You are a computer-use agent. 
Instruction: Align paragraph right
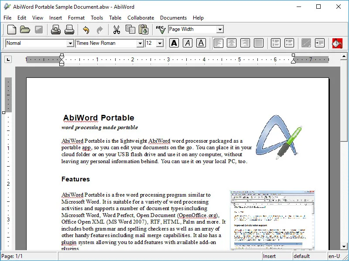coord(245,43)
